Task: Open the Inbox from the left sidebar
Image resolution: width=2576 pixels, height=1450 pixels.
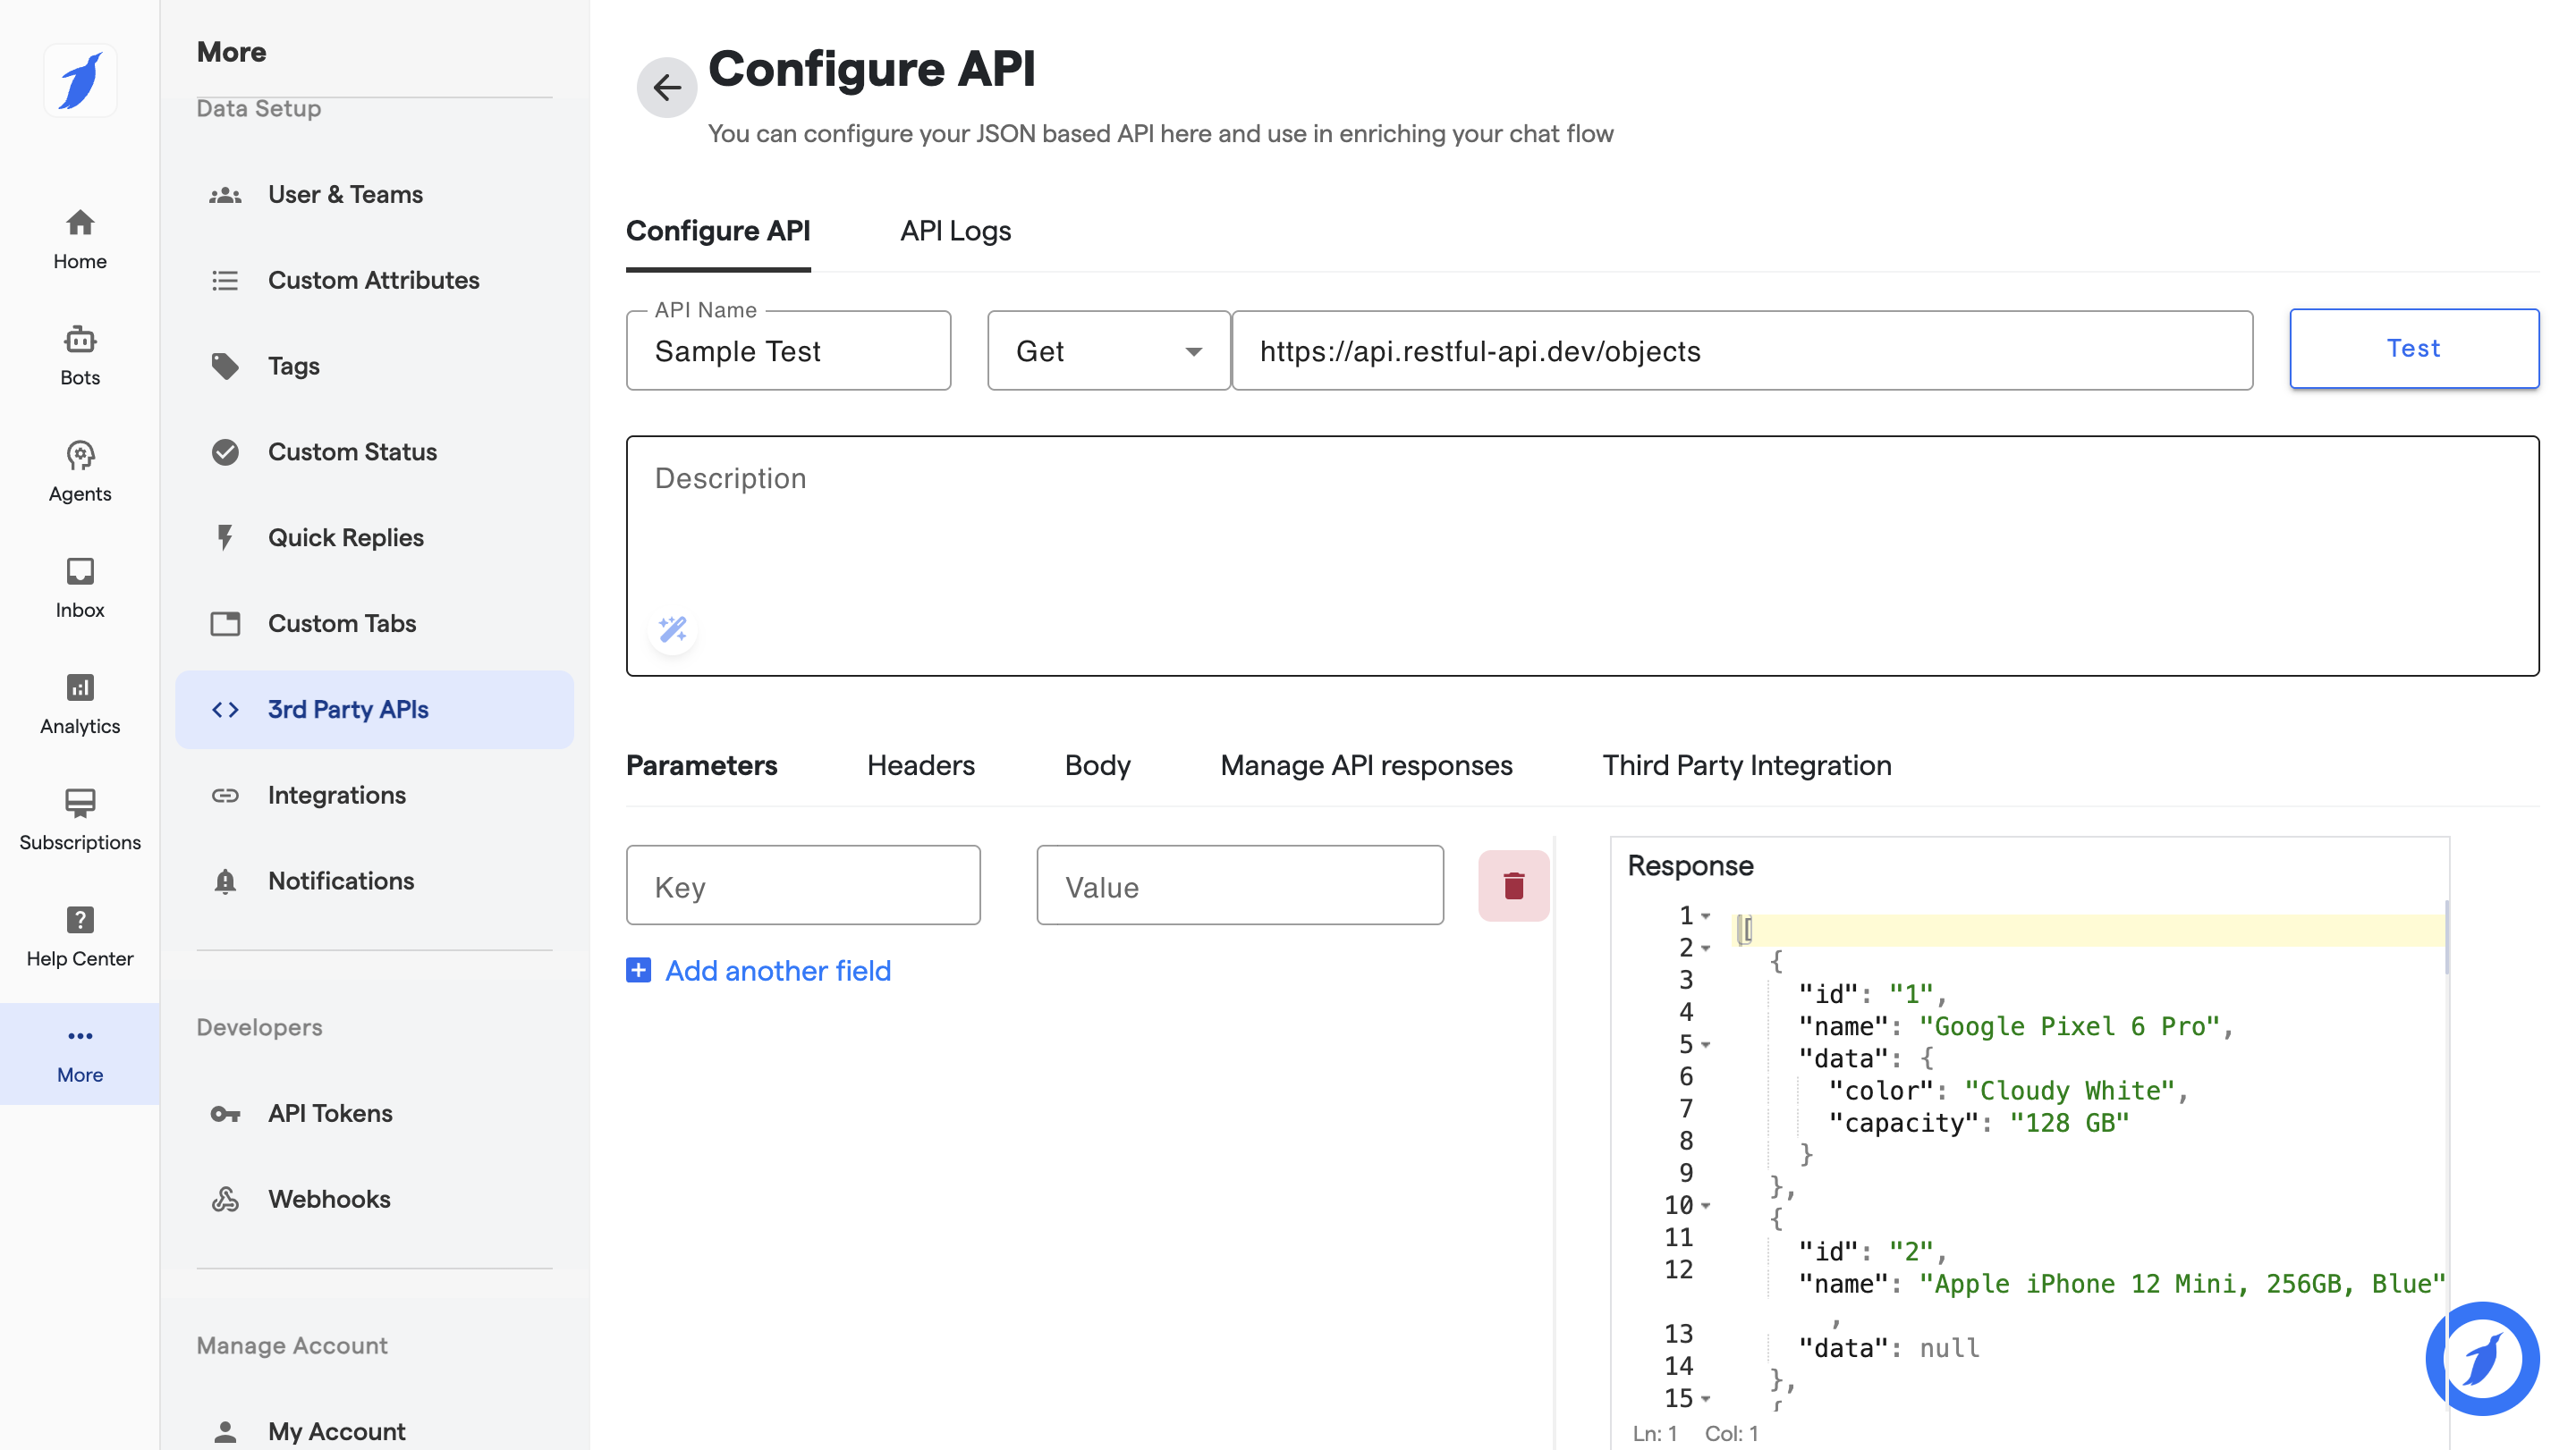Action: point(80,587)
